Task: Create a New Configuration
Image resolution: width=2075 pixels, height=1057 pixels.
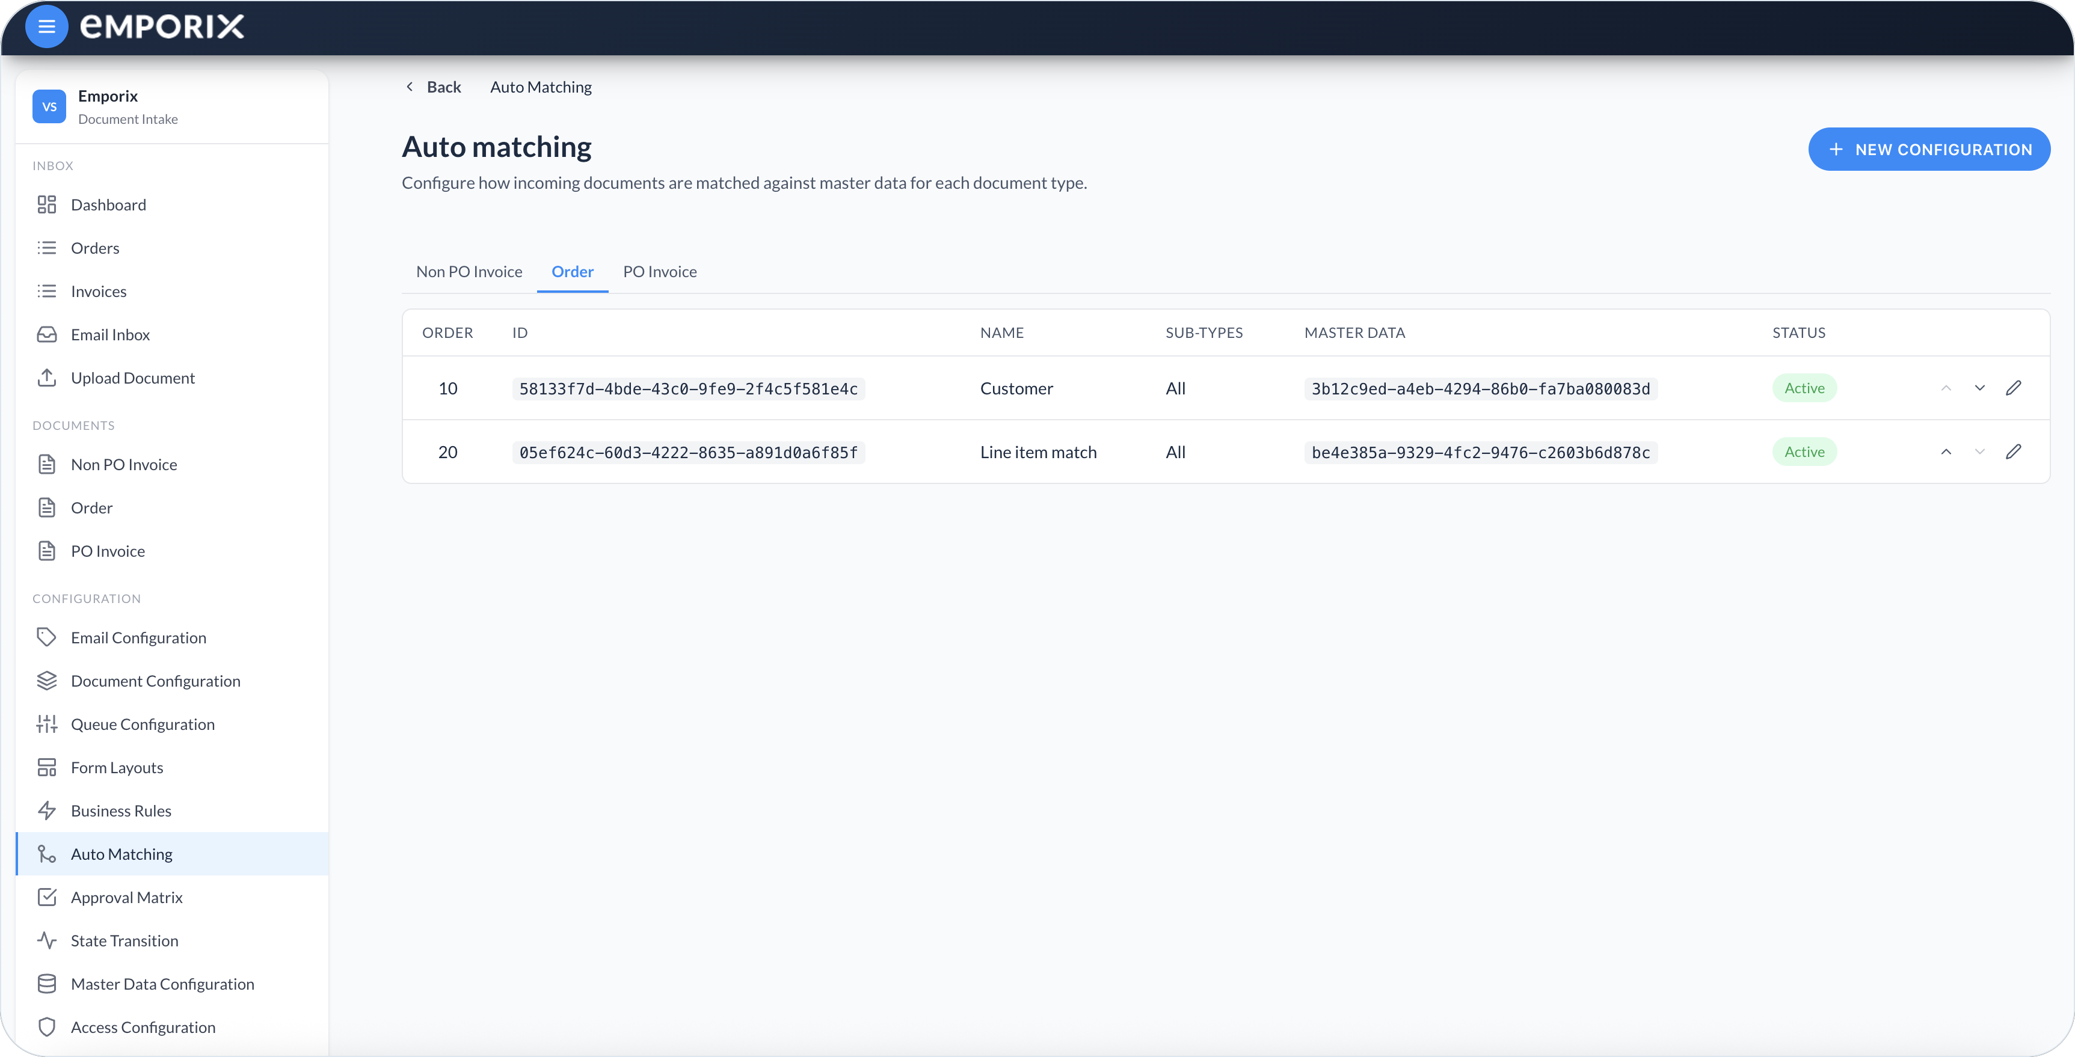Action: [1928, 149]
